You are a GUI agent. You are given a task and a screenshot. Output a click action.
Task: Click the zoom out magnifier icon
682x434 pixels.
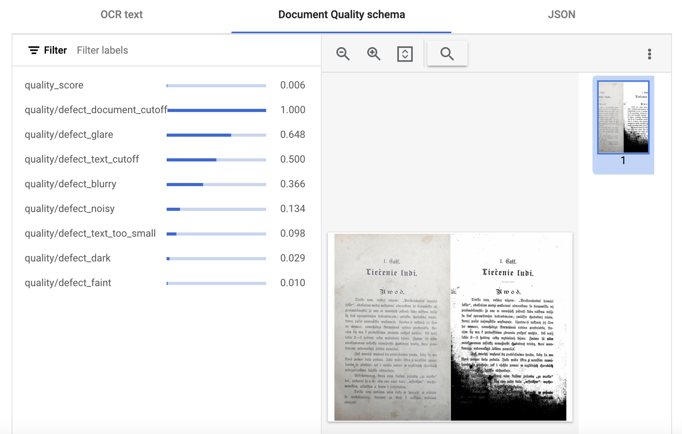pos(343,54)
